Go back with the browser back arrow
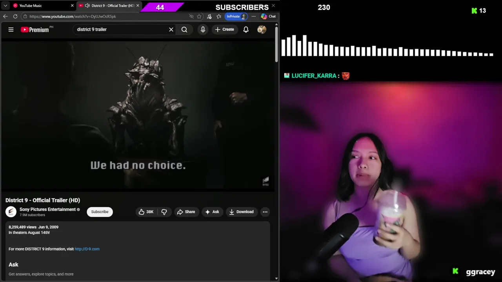The height and width of the screenshot is (282, 502). [x=5, y=16]
